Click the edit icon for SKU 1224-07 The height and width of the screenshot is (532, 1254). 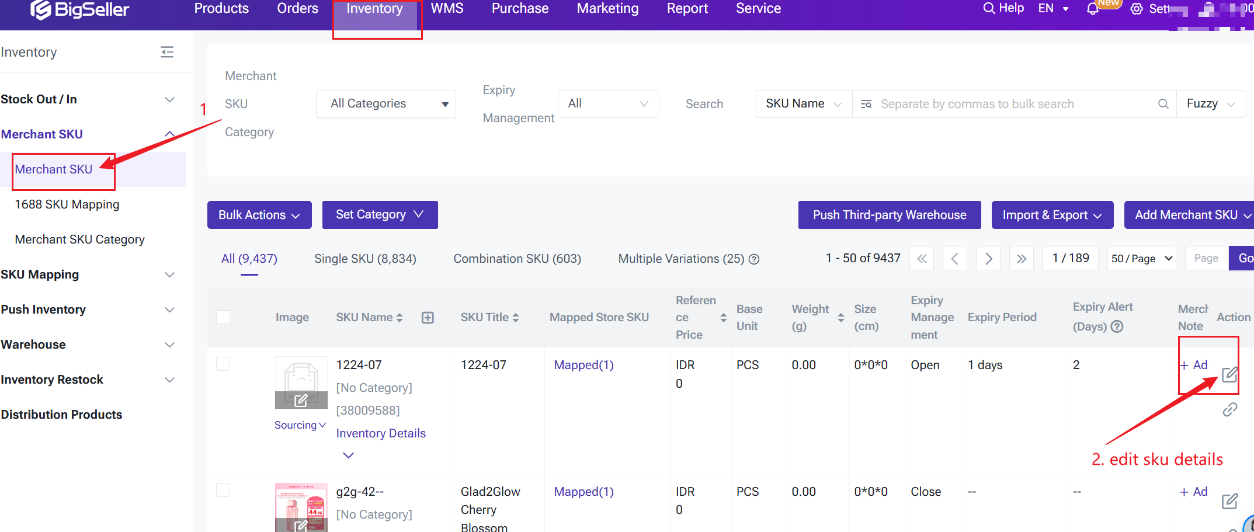pyautogui.click(x=1229, y=374)
